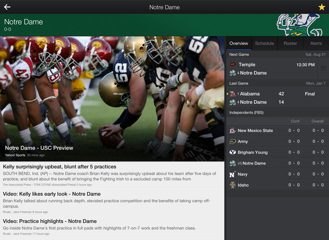Go back using the arrow icon

[x=7, y=7]
